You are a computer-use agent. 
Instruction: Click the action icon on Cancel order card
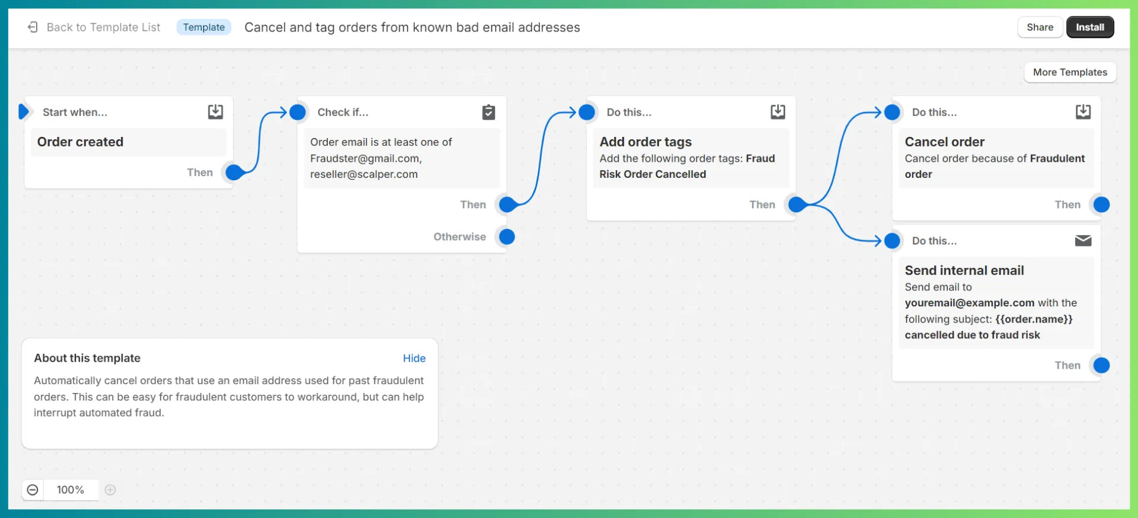point(1083,112)
